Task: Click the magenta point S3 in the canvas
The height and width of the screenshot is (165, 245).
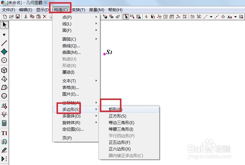Action: pos(105,54)
